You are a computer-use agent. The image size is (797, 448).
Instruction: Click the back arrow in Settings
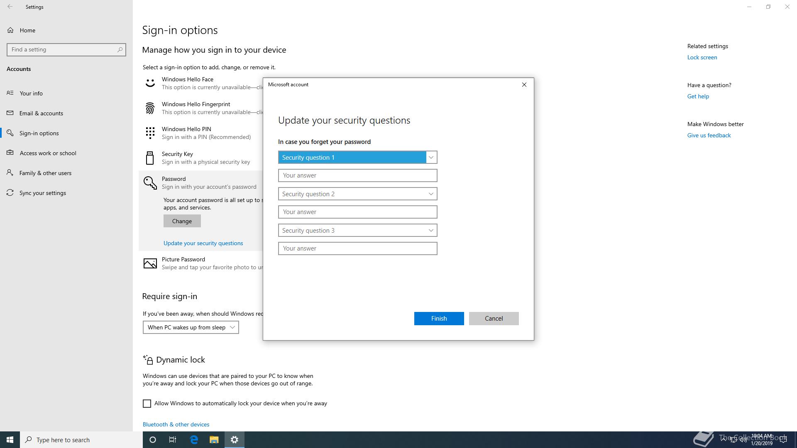click(x=10, y=7)
